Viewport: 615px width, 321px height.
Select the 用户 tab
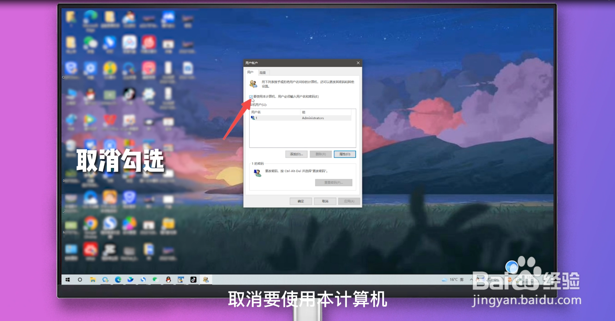pos(250,72)
